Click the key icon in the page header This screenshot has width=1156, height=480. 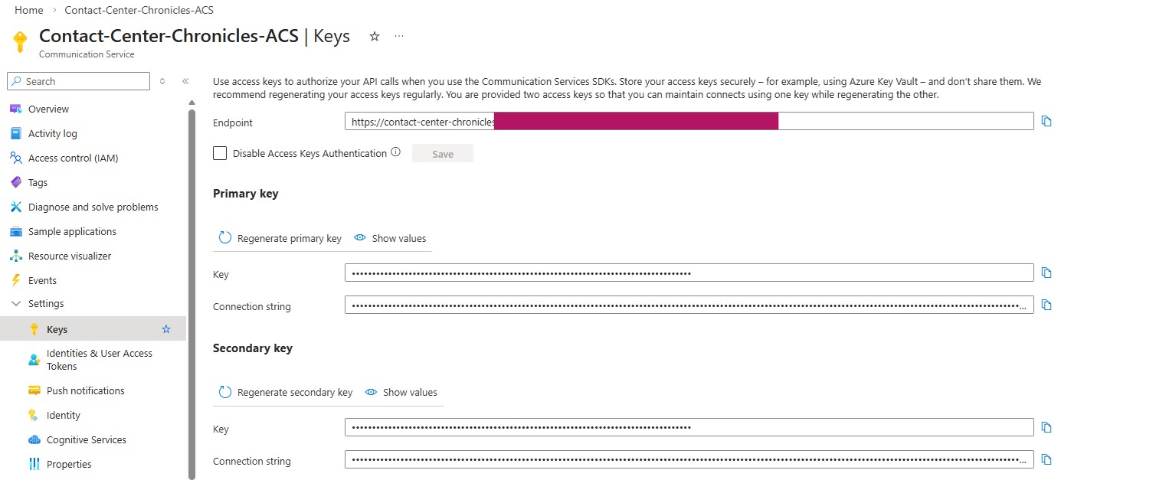point(21,41)
